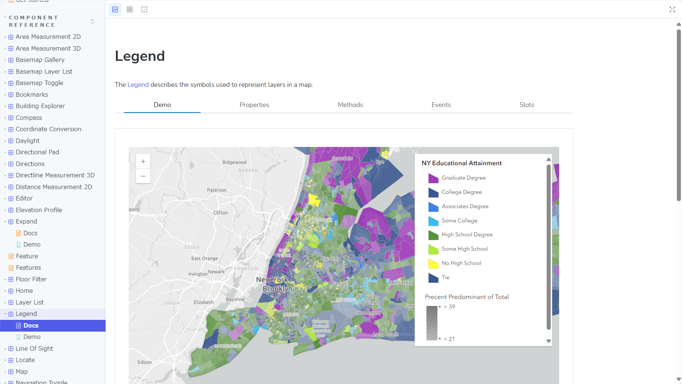This screenshot has height=384, width=682.
Task: Zoom out on the map
Action: point(143,176)
